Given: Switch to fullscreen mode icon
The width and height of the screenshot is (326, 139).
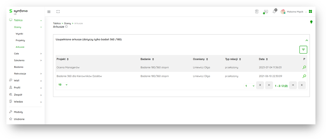Looking at the screenshot, I should [x=58, y=12].
